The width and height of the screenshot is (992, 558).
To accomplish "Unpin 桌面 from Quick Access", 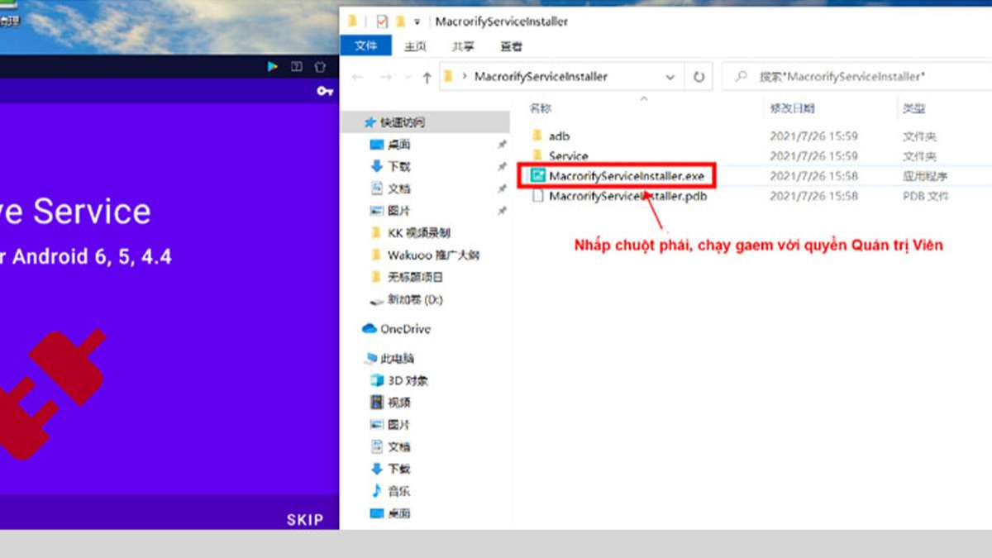I will (x=502, y=143).
